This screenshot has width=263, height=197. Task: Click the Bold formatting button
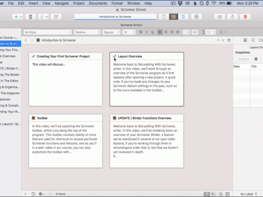(141, 32)
